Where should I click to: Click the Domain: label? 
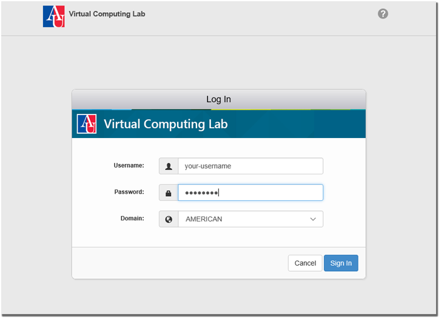132,219
